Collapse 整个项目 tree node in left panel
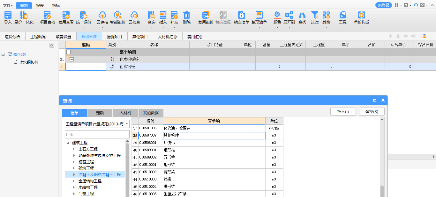This screenshot has height=197, width=436. (x=3, y=54)
